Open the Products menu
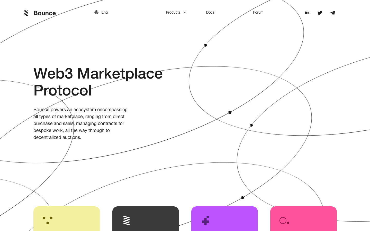 pos(173,12)
